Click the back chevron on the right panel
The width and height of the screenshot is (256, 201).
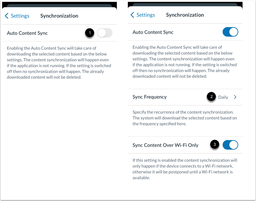[133, 15]
